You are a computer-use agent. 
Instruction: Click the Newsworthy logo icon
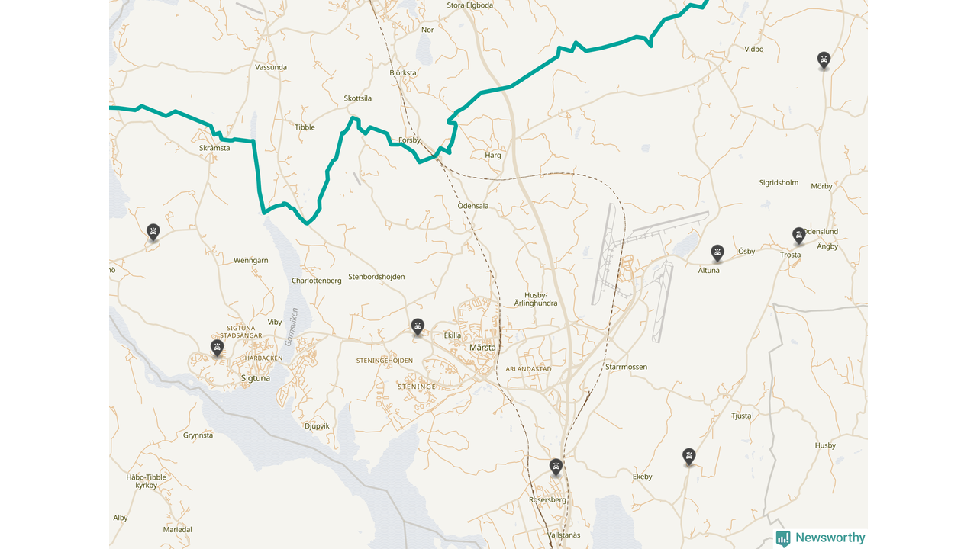coord(783,538)
